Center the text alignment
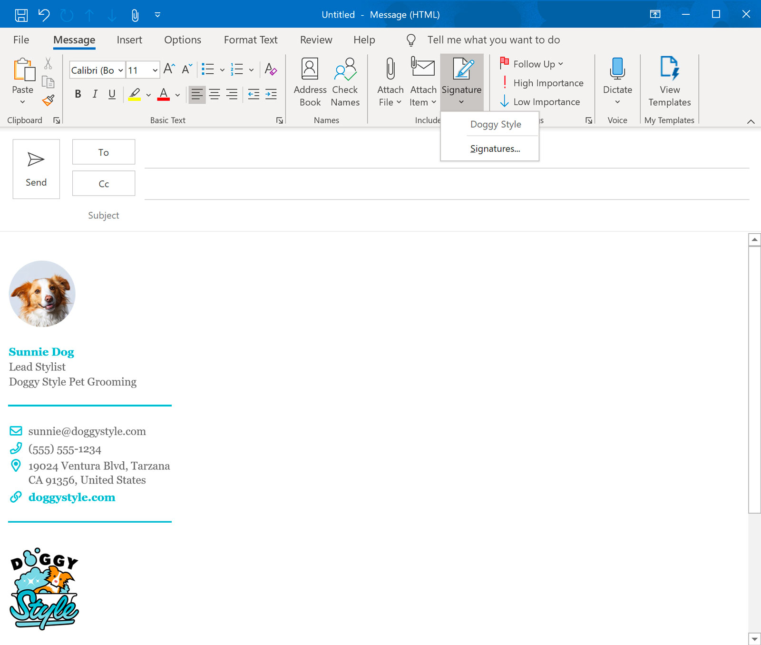 (215, 94)
